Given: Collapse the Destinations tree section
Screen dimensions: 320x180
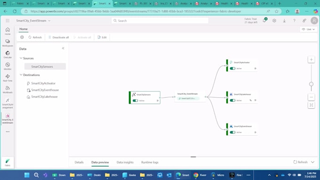Looking at the screenshot, I should 21,75.
